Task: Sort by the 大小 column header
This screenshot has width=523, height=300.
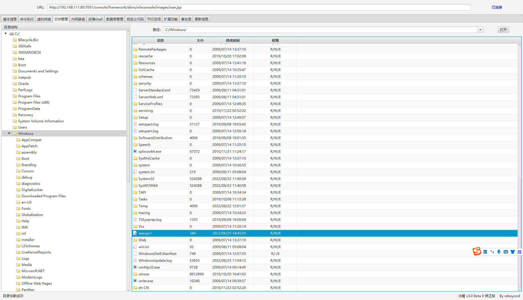Action: click(200, 40)
